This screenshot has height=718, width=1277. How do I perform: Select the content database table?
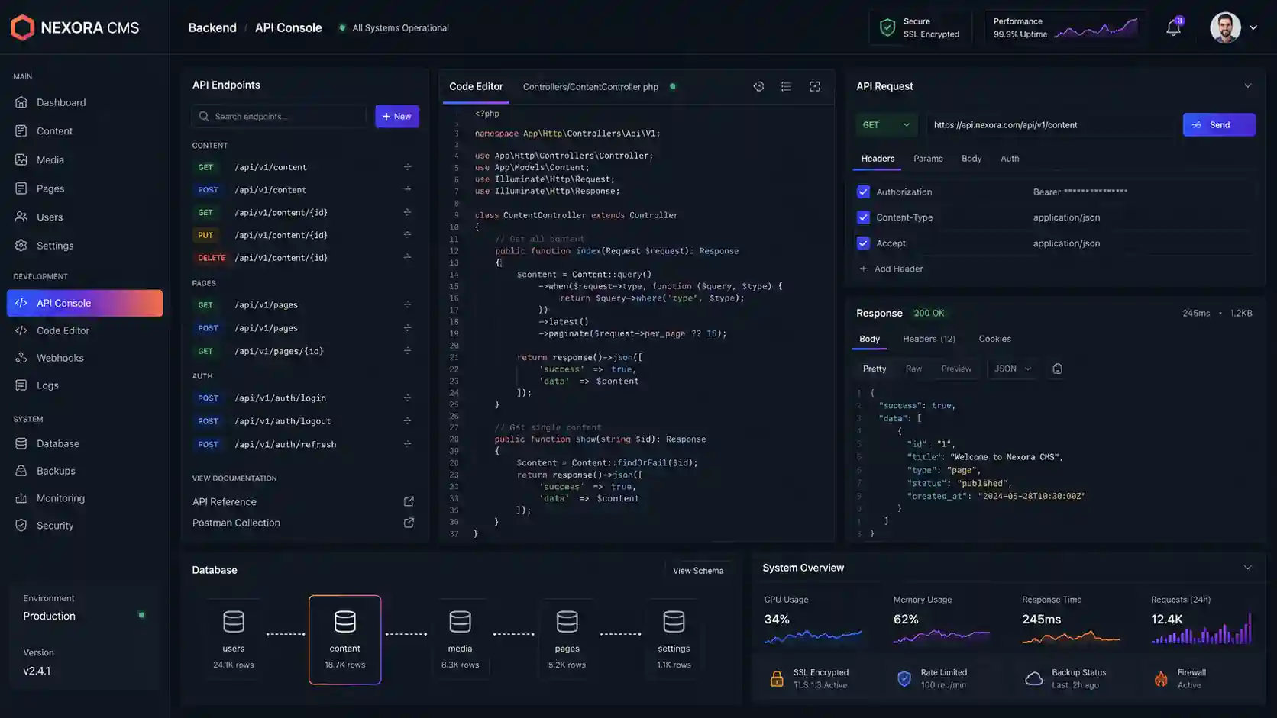pyautogui.click(x=344, y=639)
